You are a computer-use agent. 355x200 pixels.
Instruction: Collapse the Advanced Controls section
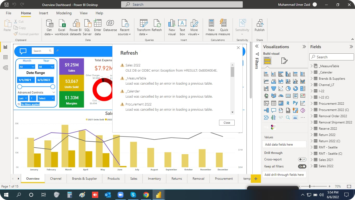54,92
